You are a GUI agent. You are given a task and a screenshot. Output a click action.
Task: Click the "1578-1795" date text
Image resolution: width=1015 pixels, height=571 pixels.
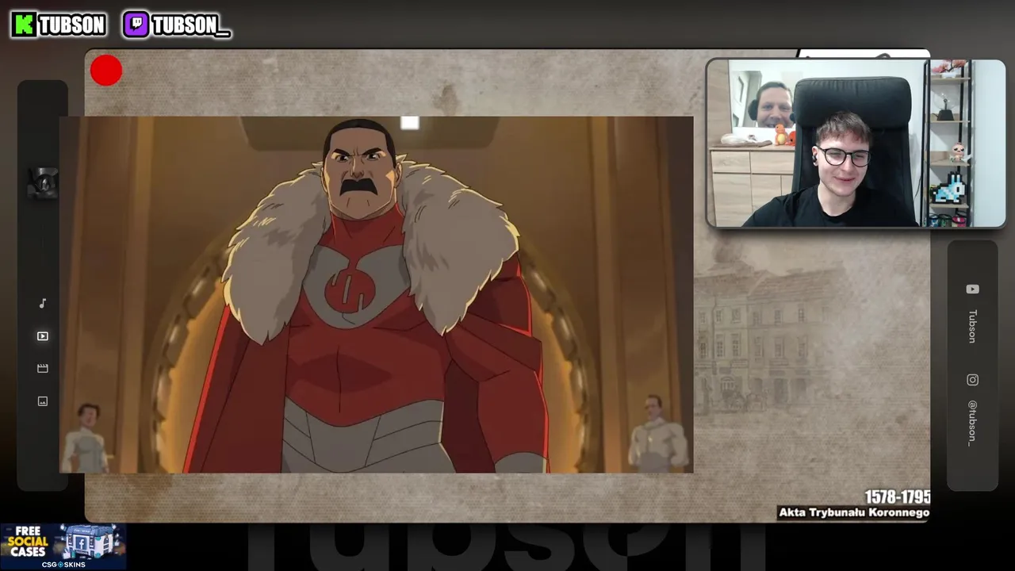tap(897, 497)
